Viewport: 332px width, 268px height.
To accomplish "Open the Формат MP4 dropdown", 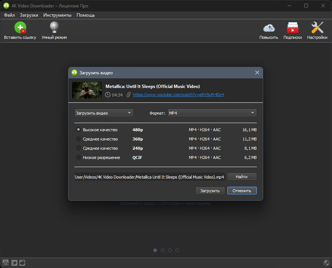I will [x=212, y=113].
